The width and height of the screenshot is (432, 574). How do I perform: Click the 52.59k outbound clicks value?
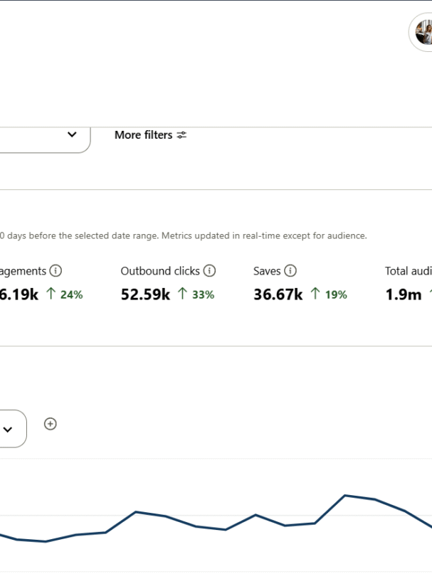pos(145,294)
